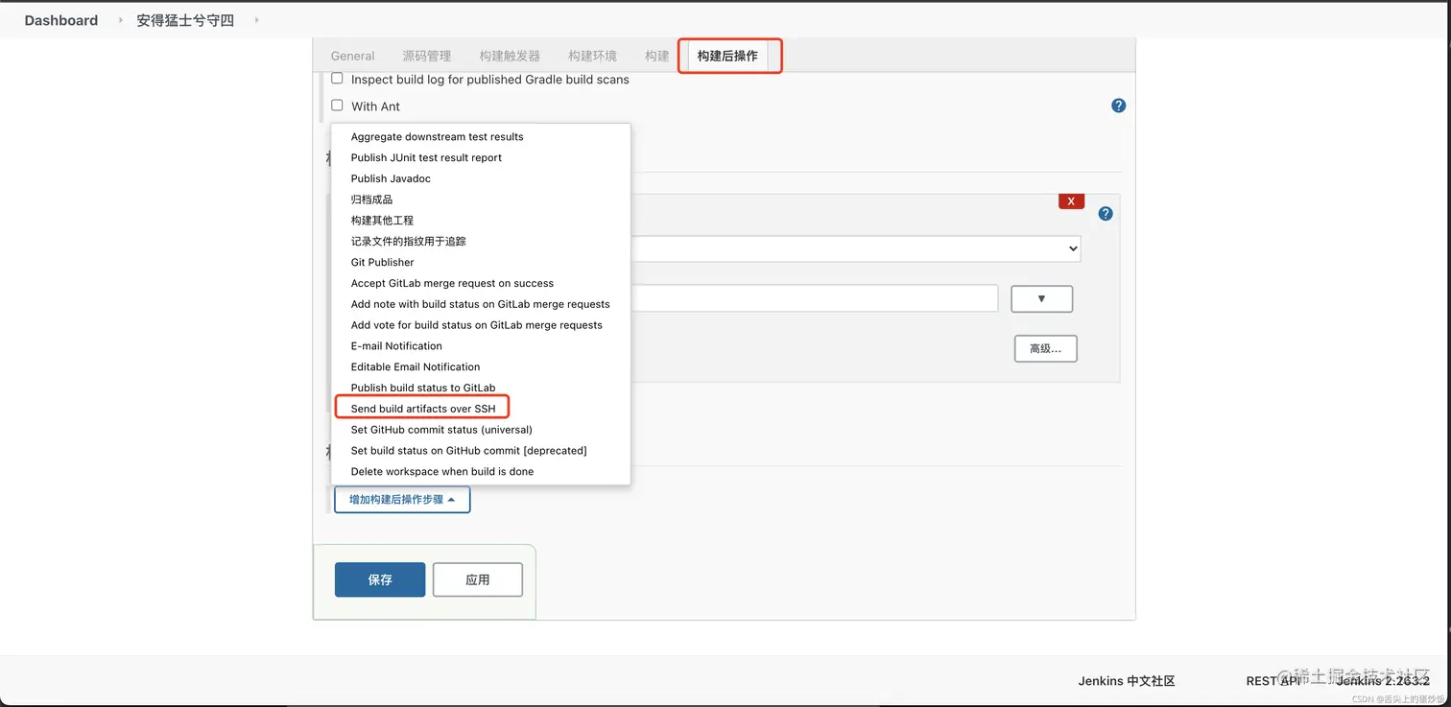Enable the With Ant checkbox
Screen dimensions: 1451x707
click(337, 106)
